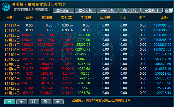Click the Pandora hexagram logo icon
This screenshot has width=174, height=107.
[x=6, y=7]
